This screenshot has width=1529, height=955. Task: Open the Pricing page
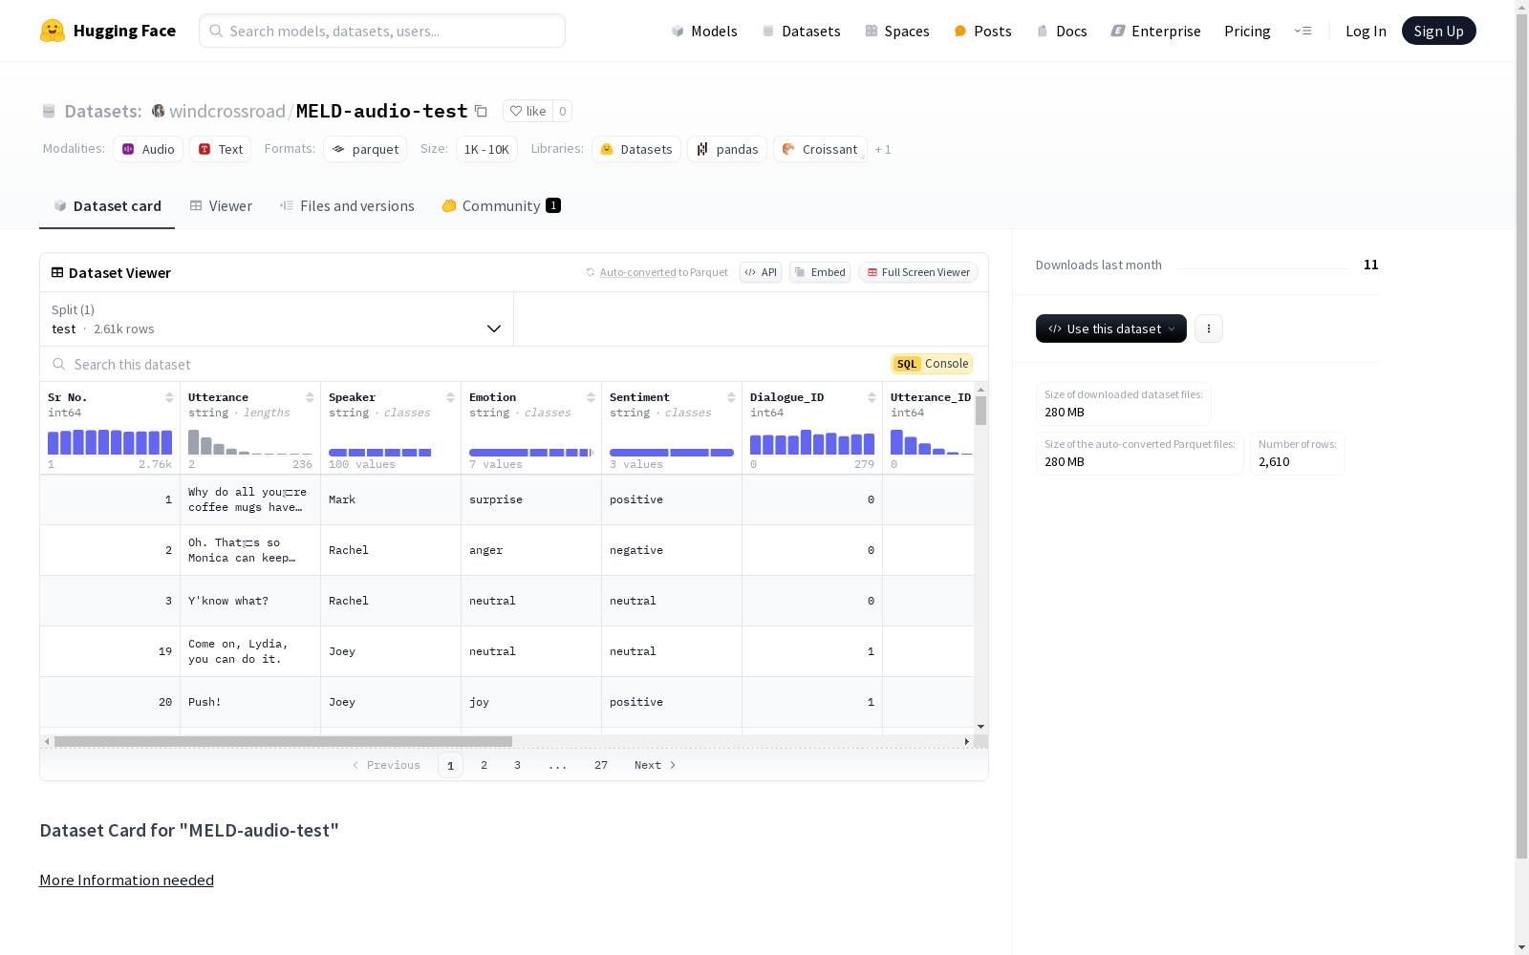1247,31
